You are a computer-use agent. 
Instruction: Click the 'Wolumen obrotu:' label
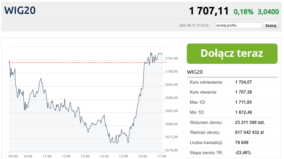pyautogui.click(x=206, y=123)
